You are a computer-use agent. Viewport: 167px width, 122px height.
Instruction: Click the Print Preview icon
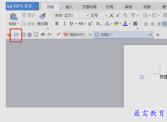tap(36, 35)
